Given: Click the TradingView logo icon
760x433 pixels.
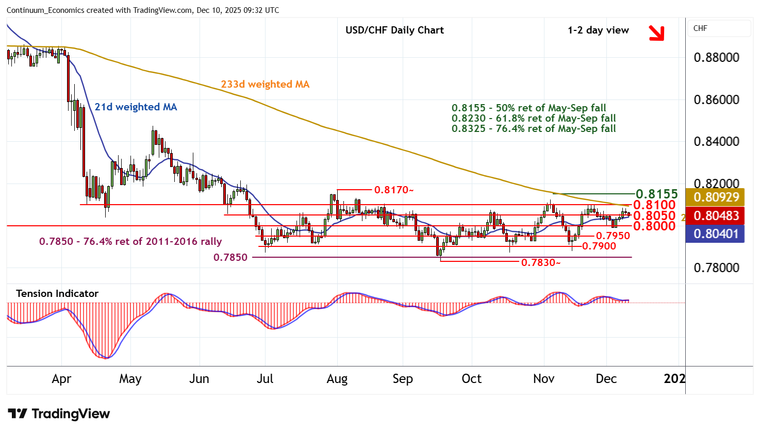Looking at the screenshot, I should (x=18, y=414).
